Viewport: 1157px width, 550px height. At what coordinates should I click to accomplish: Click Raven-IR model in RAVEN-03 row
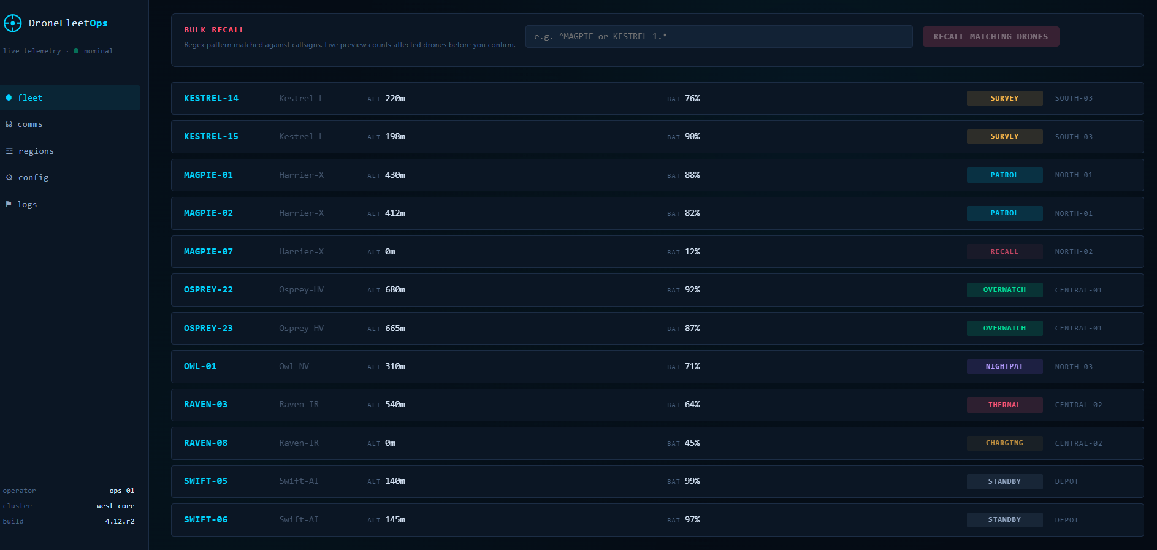click(299, 405)
